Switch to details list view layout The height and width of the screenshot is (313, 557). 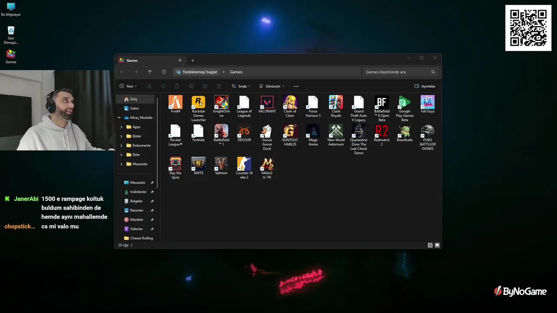tap(430, 245)
